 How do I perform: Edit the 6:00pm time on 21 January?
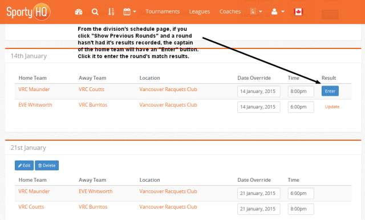coord(301,193)
